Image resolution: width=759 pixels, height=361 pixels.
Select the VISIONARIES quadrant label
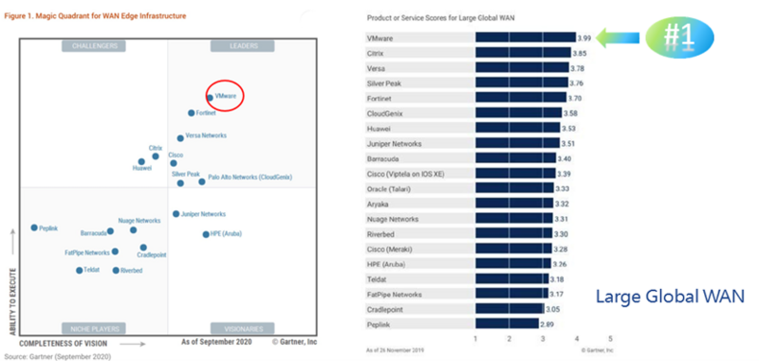pyautogui.click(x=242, y=329)
